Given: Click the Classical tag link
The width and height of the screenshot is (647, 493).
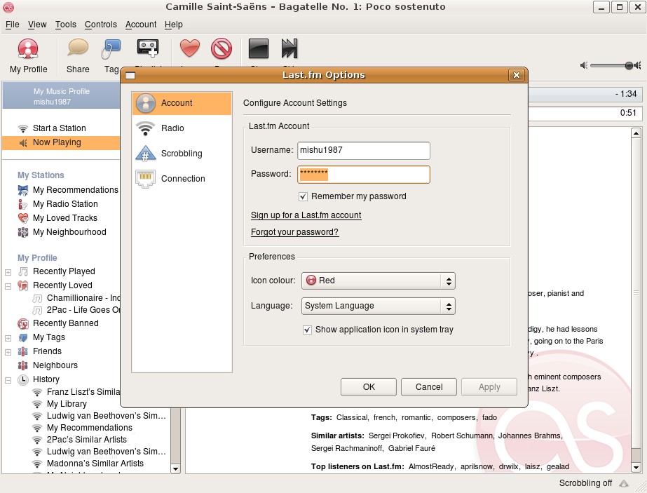Looking at the screenshot, I should point(352,417).
